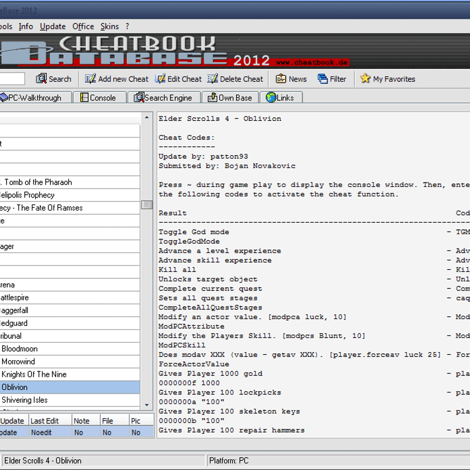Select the Heliopolis Prophecy list entry
The height and width of the screenshot is (470, 470).
[x=70, y=195]
